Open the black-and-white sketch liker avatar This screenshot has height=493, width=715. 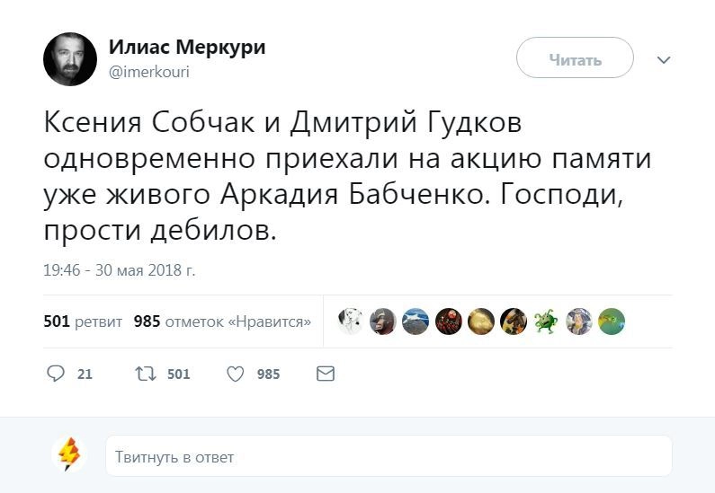pos(351,321)
